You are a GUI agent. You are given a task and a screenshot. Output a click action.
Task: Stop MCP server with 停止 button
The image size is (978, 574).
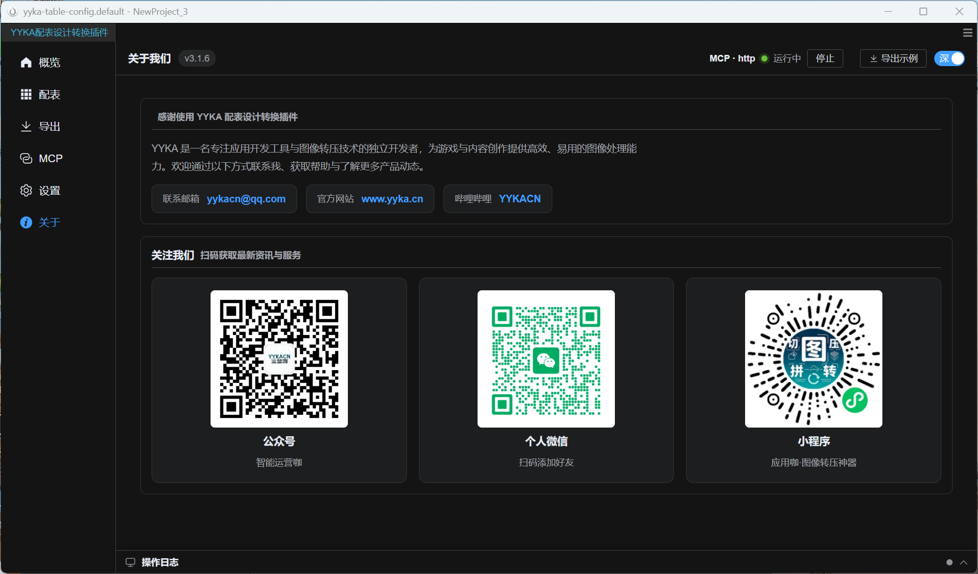tap(825, 58)
